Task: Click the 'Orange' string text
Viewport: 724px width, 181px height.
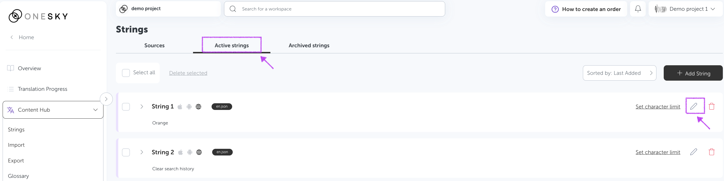Action: coord(160,123)
